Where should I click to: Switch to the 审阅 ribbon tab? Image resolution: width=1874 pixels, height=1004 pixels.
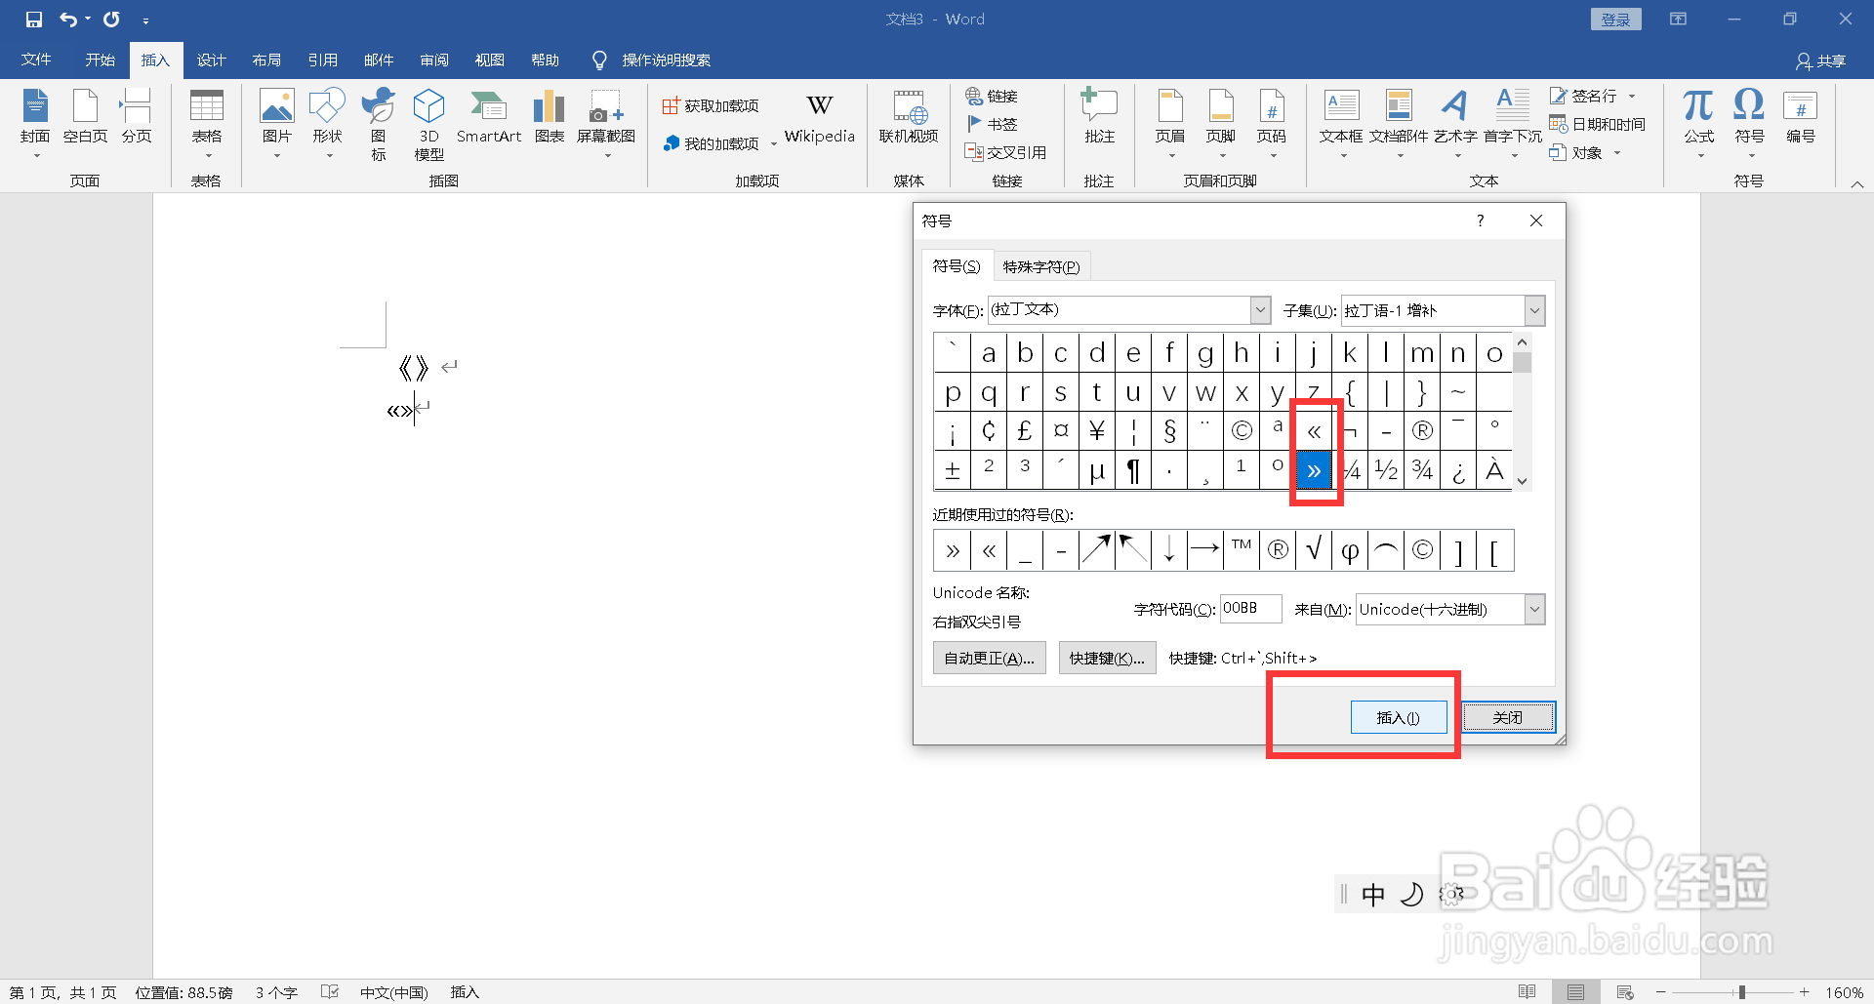tap(434, 60)
